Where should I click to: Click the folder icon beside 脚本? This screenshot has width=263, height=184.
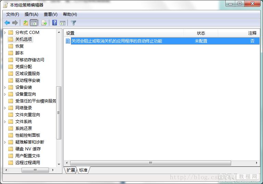pos(11,53)
